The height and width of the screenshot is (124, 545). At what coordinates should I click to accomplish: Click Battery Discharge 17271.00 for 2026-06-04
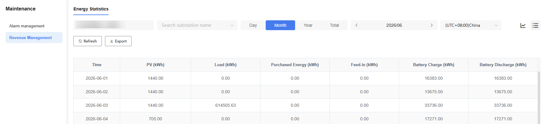pos(503,119)
